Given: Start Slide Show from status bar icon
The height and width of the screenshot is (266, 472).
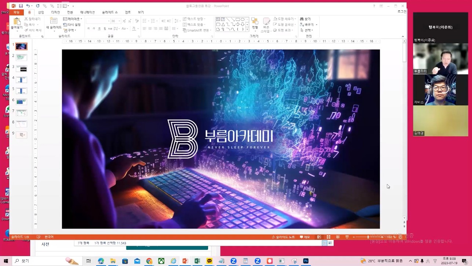Looking at the screenshot, I should (347, 237).
